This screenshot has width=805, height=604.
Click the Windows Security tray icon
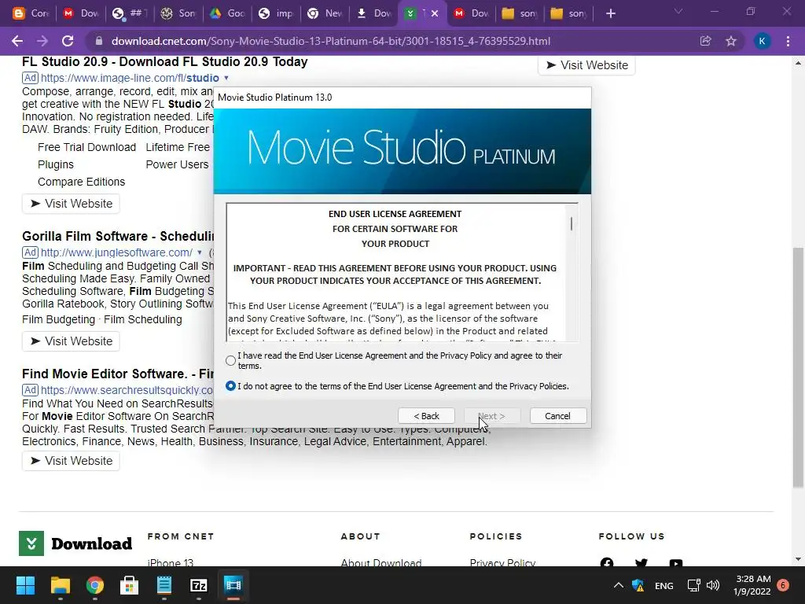click(638, 585)
